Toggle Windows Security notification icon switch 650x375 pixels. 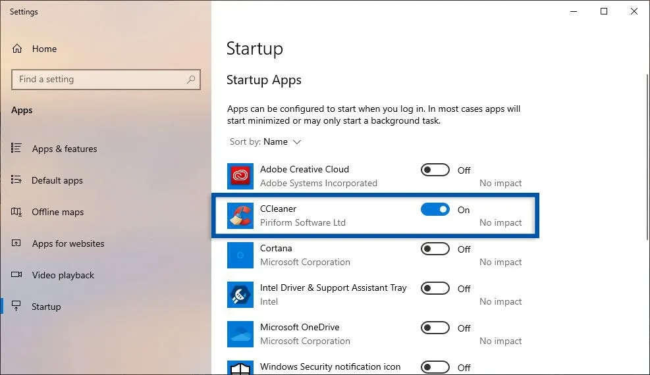pyautogui.click(x=435, y=367)
